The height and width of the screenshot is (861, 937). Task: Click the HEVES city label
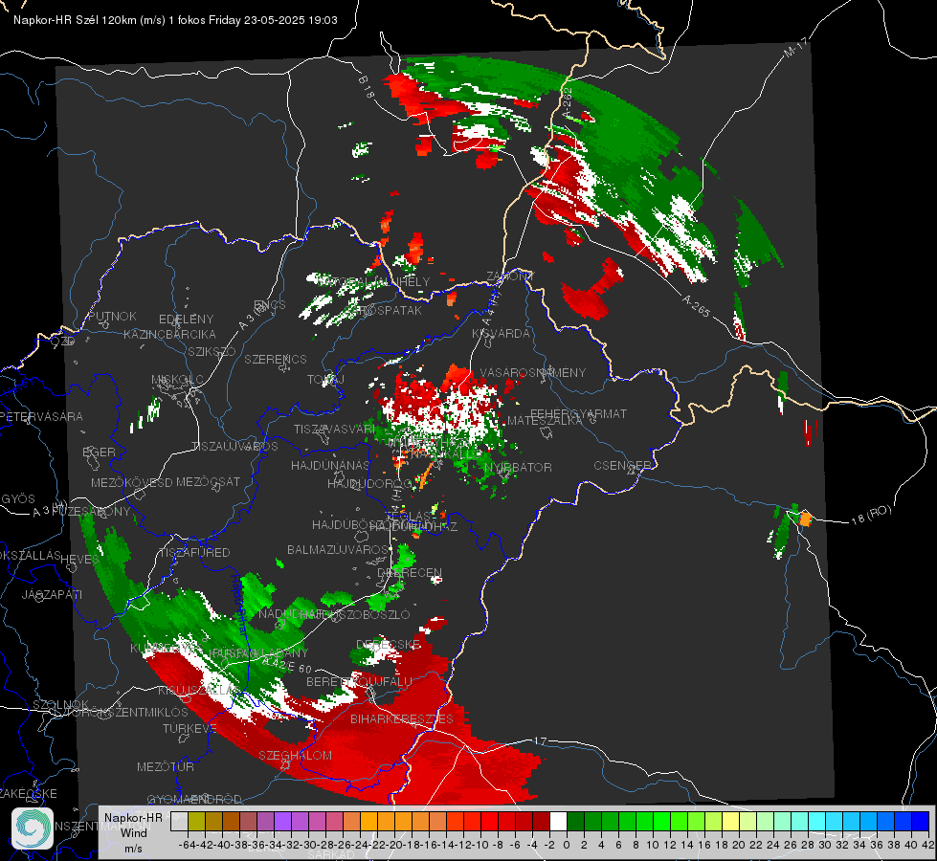pos(79,560)
